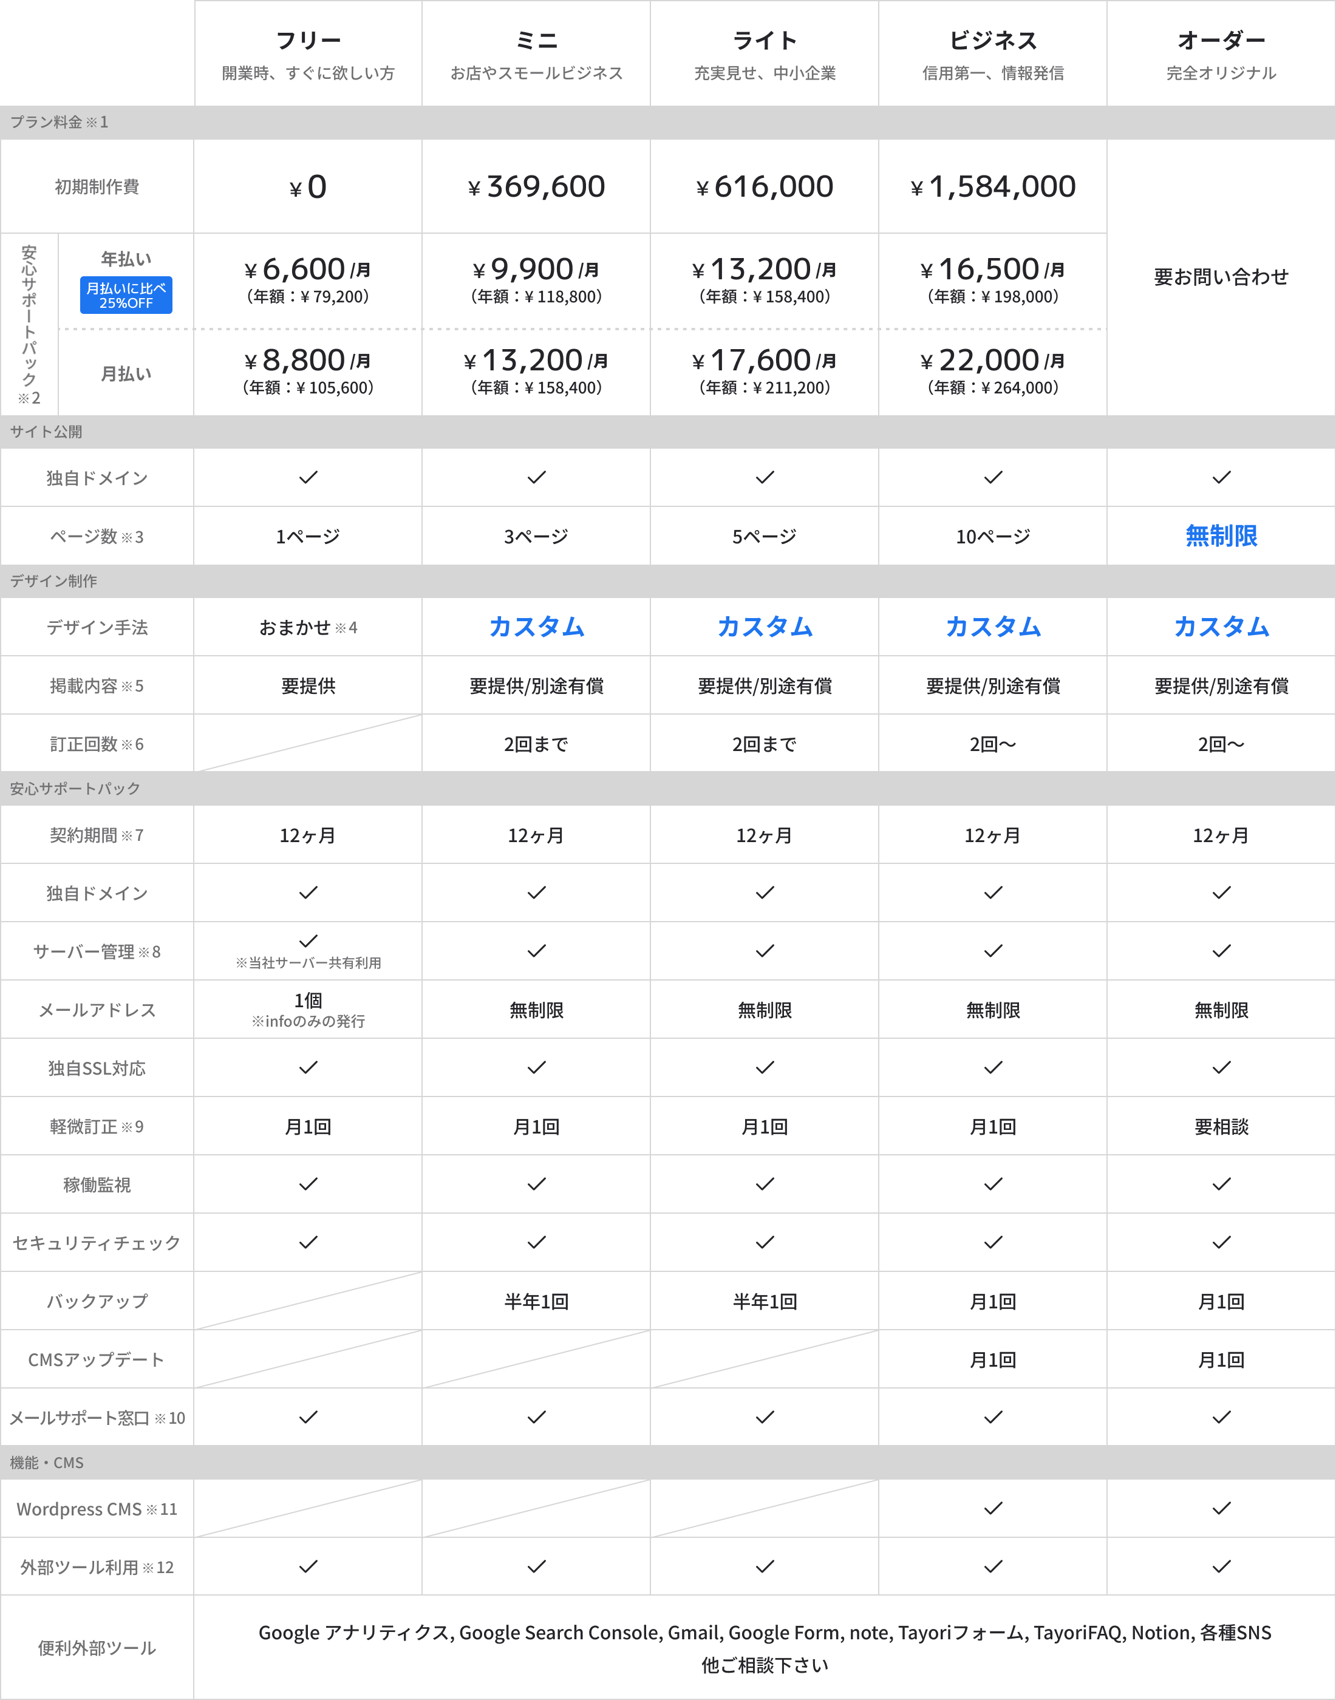Click ミニ checkmark in 稼働監視 row
This screenshot has height=1700, width=1336.
tap(537, 1184)
